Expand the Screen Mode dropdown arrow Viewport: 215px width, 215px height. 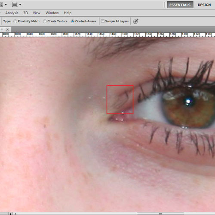pos(20,5)
